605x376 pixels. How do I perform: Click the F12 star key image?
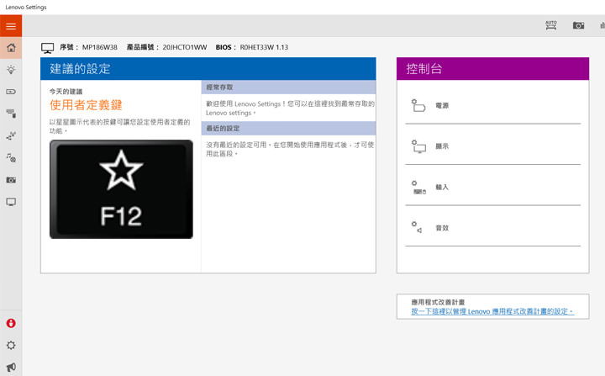[x=121, y=189]
